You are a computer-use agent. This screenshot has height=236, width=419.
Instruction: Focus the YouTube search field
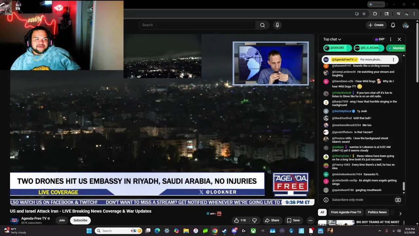click(197, 25)
